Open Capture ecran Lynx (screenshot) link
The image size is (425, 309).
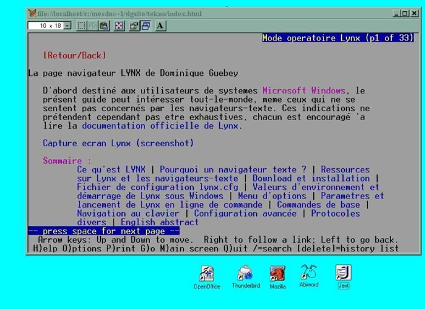coord(118,143)
